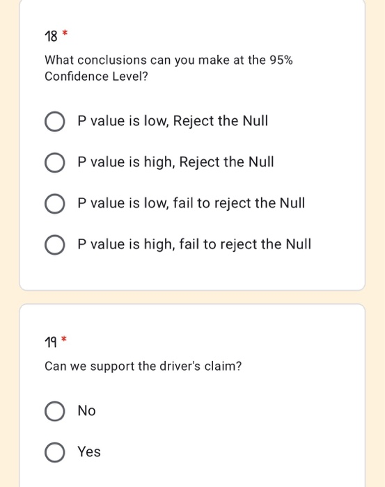This screenshot has height=487, width=385.
Task: Click the beige gap between the two question cards
Action: [x=192, y=297]
